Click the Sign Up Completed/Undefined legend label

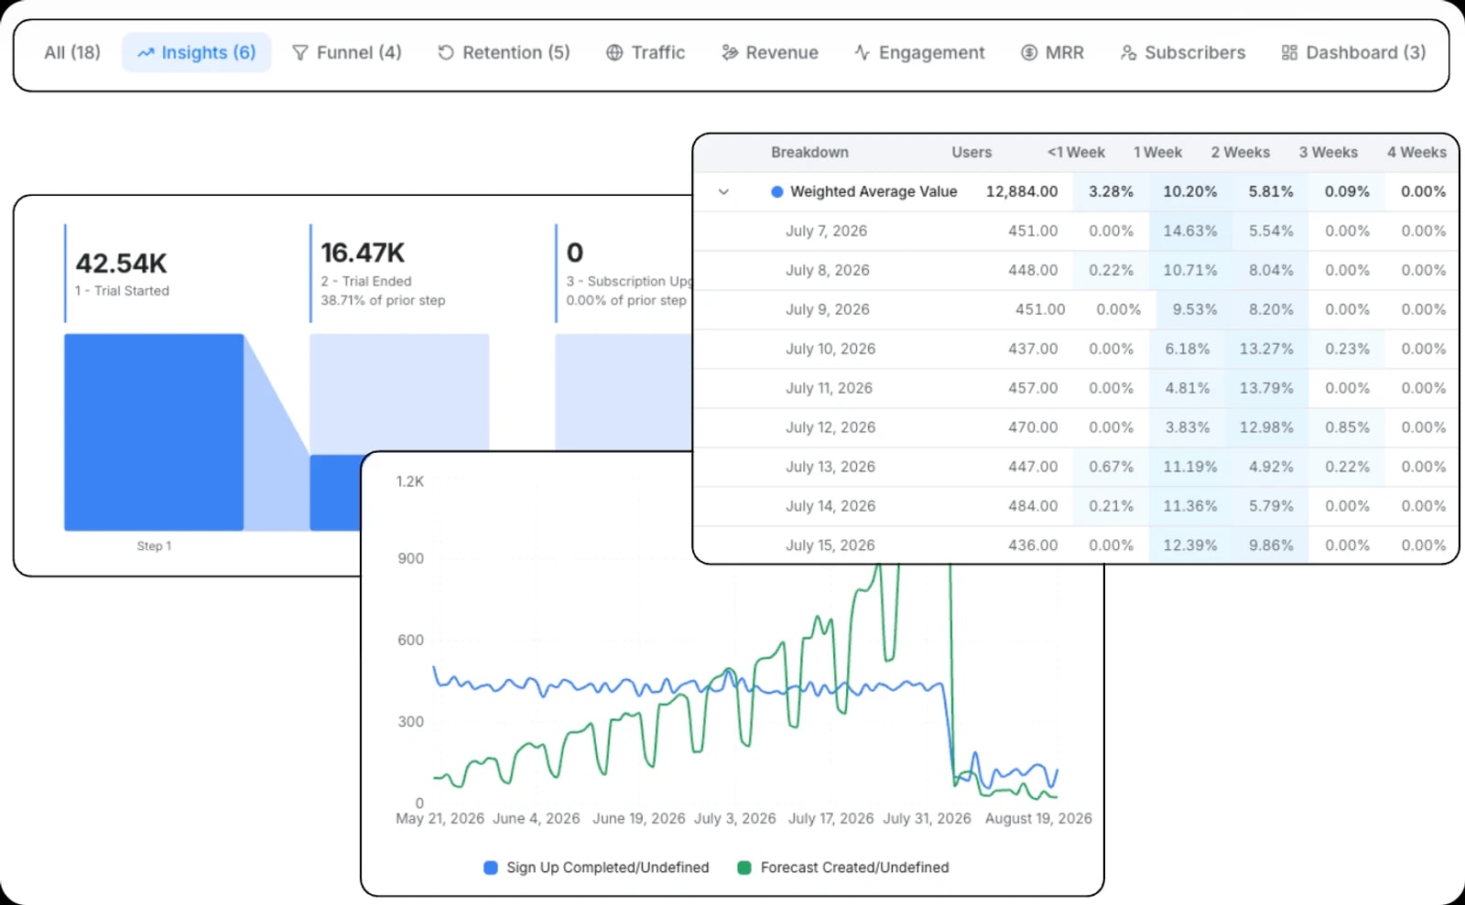click(608, 867)
